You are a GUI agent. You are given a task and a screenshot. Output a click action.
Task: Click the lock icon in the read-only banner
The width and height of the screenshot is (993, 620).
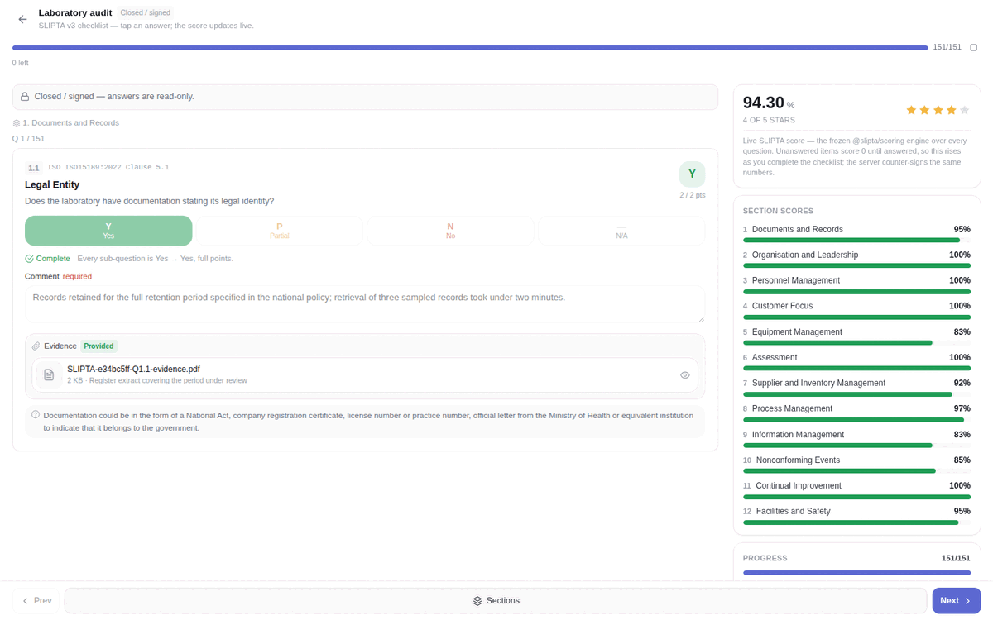pyautogui.click(x=25, y=97)
